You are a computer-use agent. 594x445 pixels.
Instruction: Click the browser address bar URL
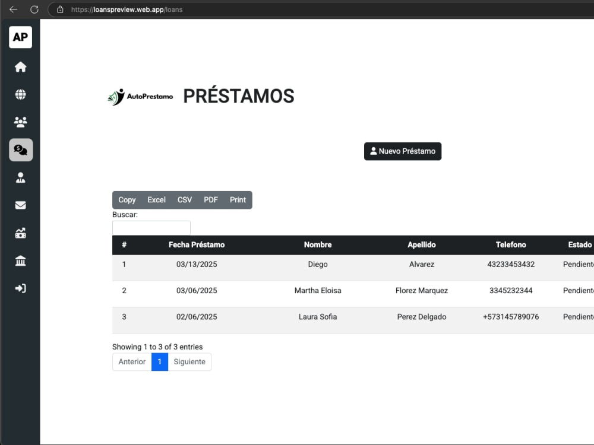(x=127, y=9)
